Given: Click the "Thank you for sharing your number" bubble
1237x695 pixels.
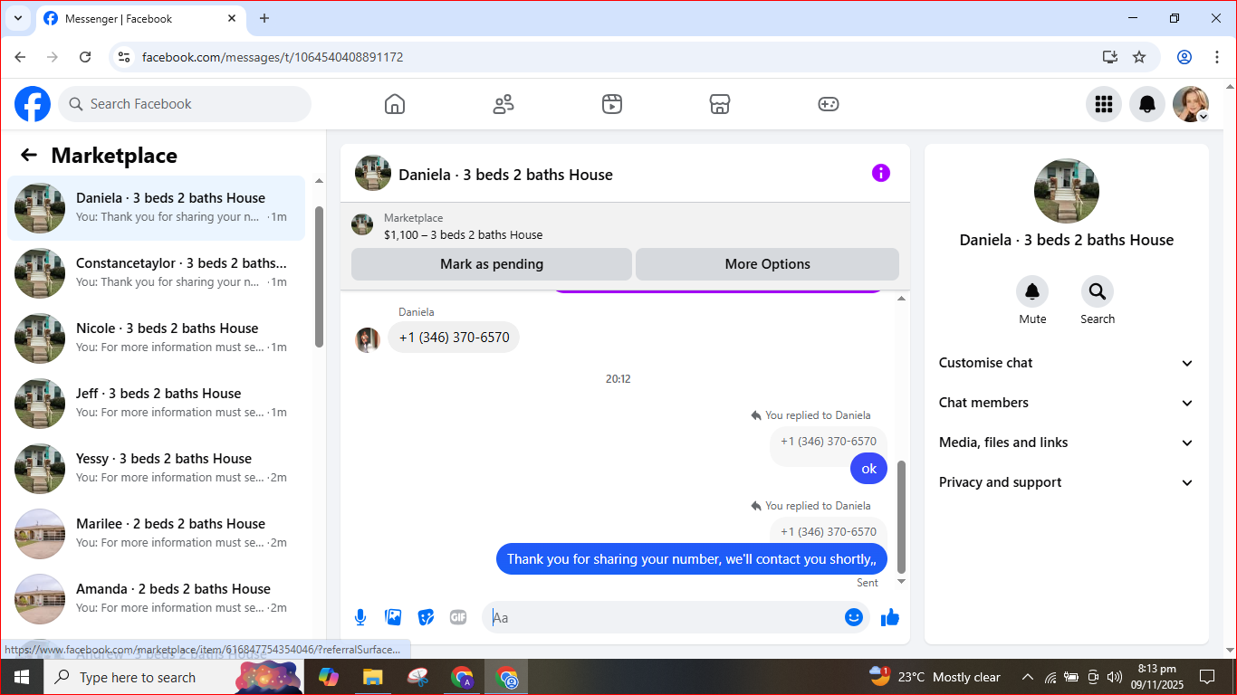Looking at the screenshot, I should 692,559.
